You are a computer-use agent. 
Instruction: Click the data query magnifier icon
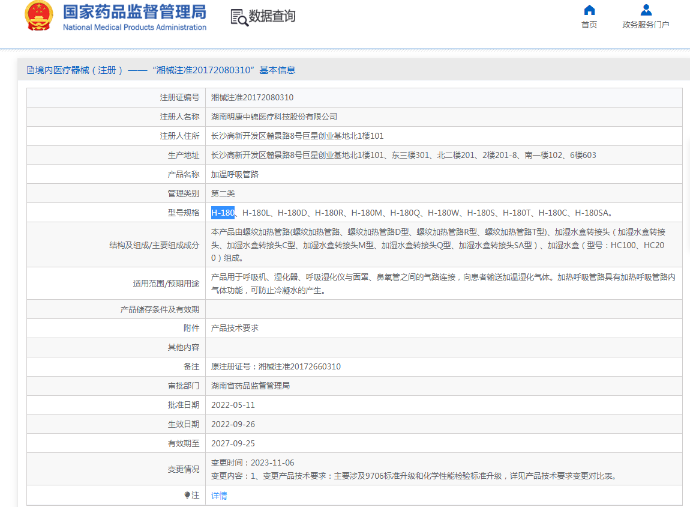[x=239, y=17]
